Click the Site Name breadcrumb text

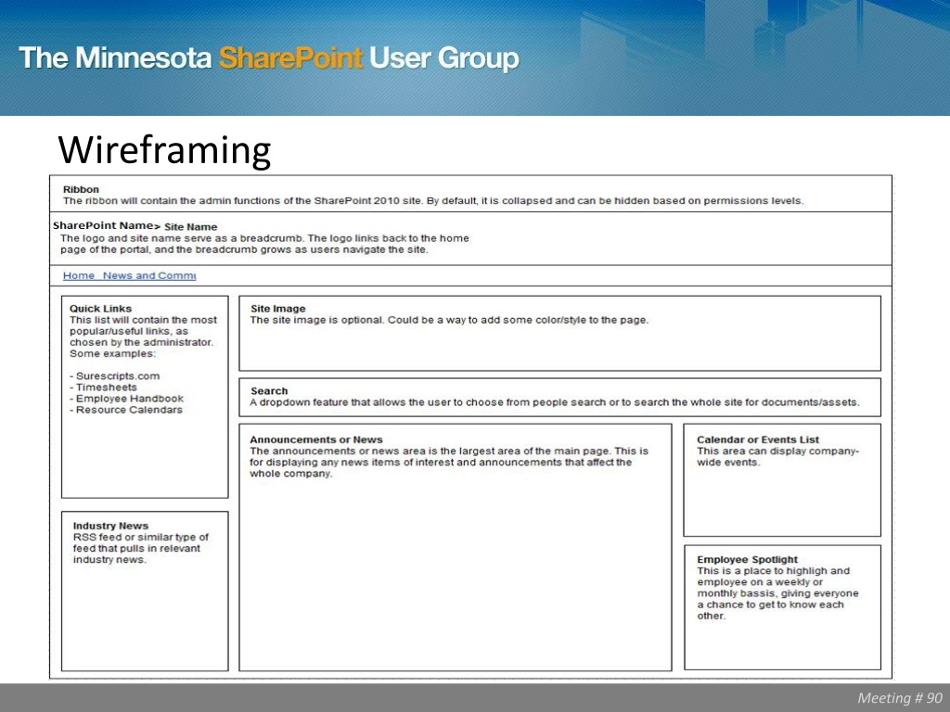tap(191, 227)
